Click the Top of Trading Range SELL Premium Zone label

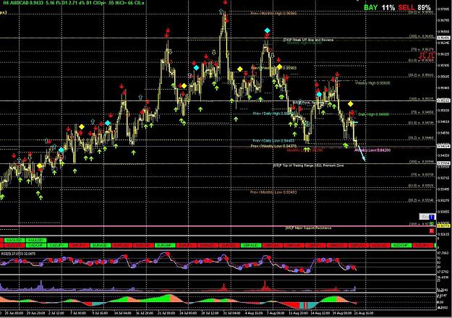pos(308,166)
